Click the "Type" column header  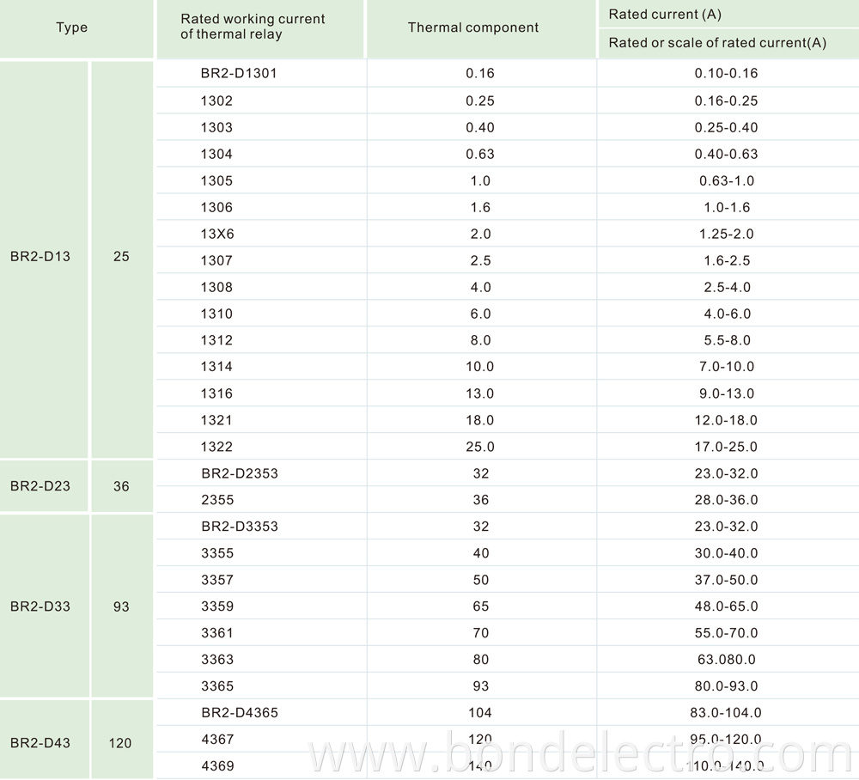pos(72,27)
